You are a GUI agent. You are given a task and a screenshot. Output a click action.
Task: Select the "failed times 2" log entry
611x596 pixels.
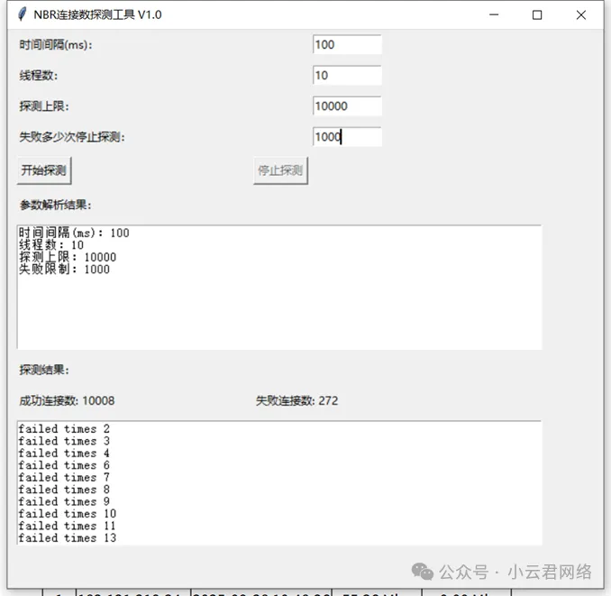63,429
